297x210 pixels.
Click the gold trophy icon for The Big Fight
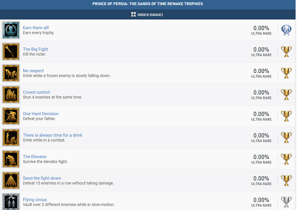286,52
